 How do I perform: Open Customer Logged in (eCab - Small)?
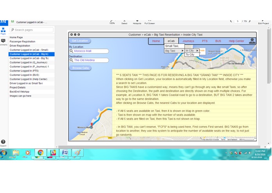coord(32,50)
